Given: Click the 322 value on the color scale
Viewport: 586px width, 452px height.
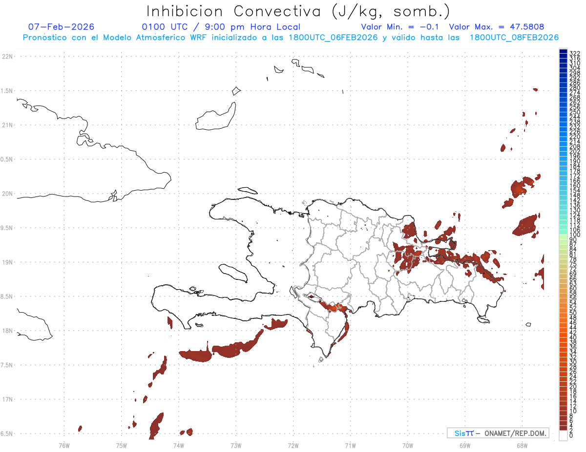Looking at the screenshot, I should pos(575,53).
